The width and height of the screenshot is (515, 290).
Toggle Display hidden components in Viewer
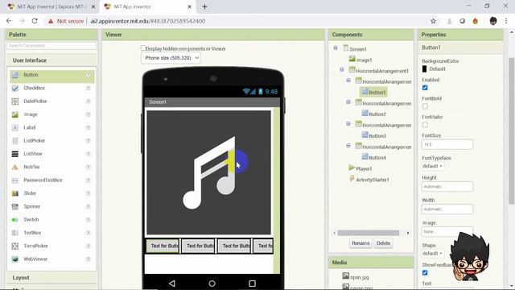coord(143,48)
